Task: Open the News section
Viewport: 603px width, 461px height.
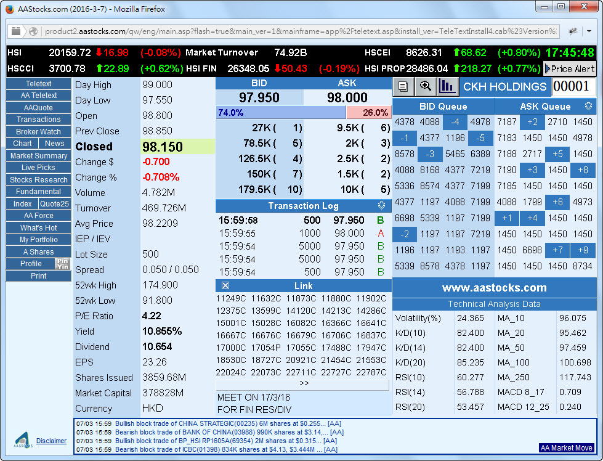Action: tap(55, 144)
